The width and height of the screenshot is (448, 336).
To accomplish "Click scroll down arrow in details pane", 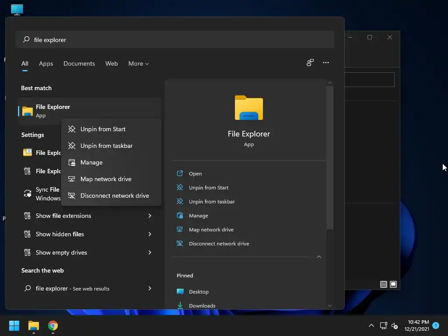I will point(330,305).
